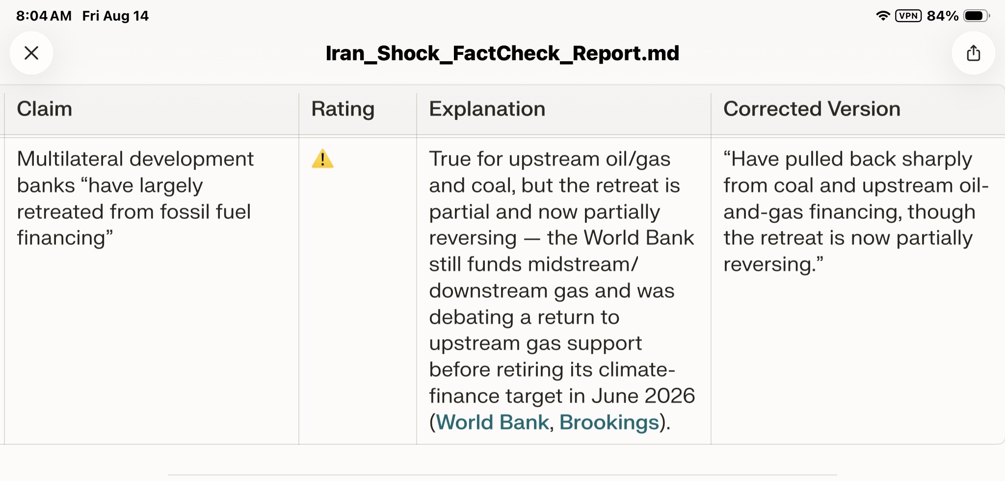1005x481 pixels.
Task: Tap the horizontal divider below the table
Action: pyautogui.click(x=502, y=475)
